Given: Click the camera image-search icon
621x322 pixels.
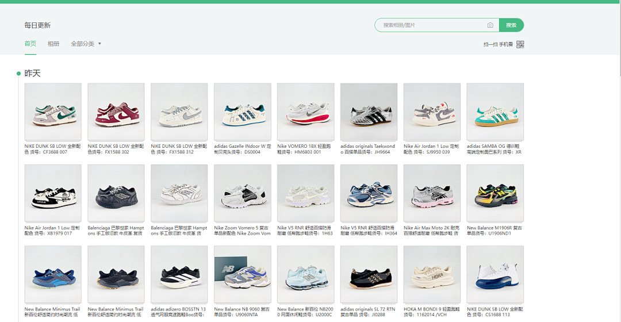Looking at the screenshot, I should pos(490,25).
